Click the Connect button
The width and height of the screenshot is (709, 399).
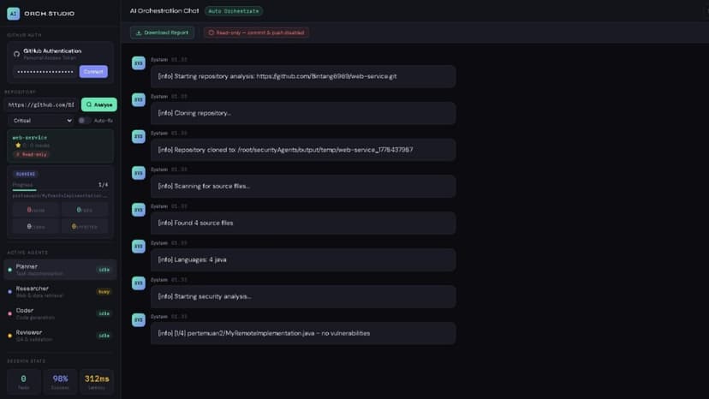point(93,71)
